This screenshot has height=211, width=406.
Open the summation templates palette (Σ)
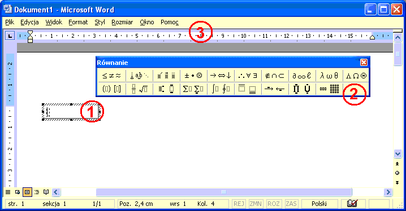(x=193, y=89)
